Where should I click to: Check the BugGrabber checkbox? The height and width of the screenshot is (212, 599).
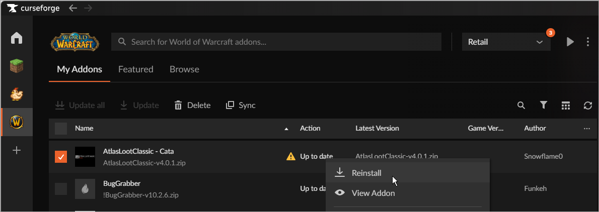coord(61,189)
